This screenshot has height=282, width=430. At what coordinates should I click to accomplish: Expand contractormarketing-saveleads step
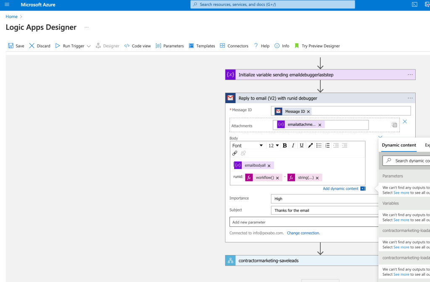[x=302, y=261]
